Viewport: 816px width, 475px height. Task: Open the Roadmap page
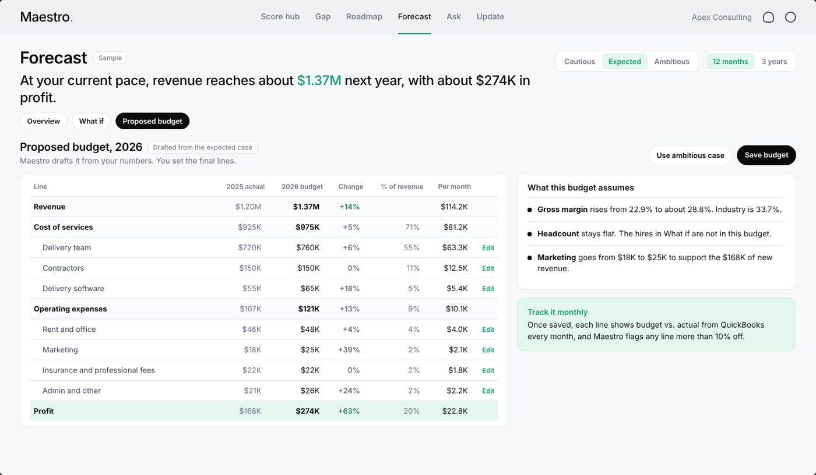click(364, 17)
